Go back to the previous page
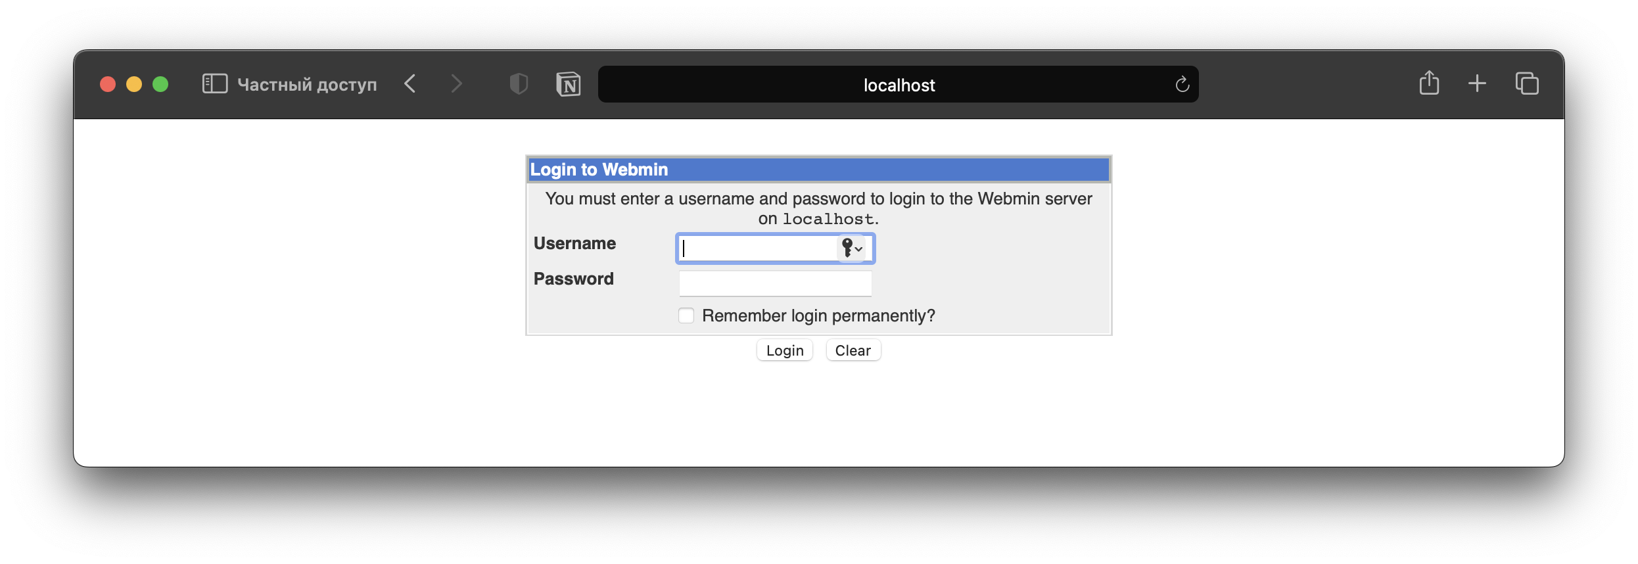 click(410, 84)
